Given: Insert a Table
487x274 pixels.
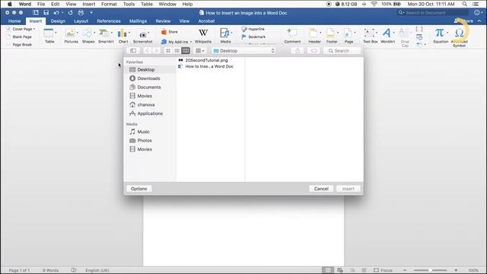Looking at the screenshot, I should click(49, 36).
